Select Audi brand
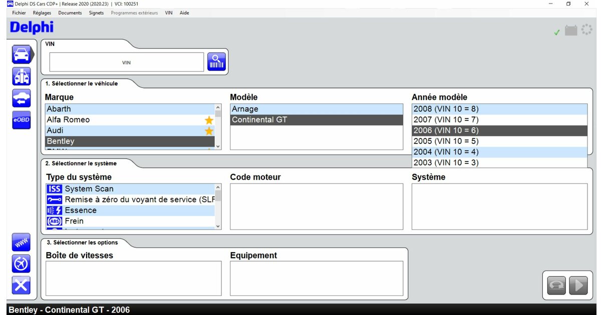Screen dimensions: 603x315 pos(130,130)
